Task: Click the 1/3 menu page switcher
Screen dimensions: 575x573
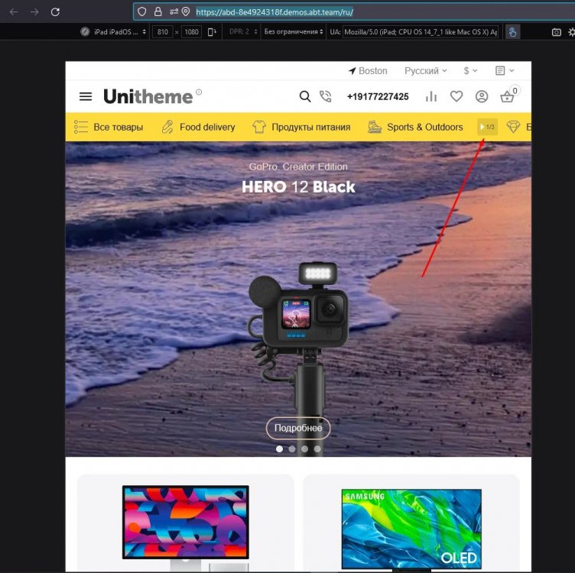Action: click(x=487, y=127)
